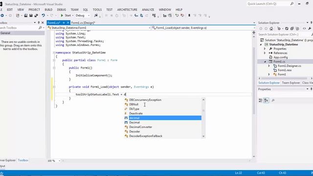Click the General group header in Toolbox
Screen dimensions: 313x176
coord(22,33)
